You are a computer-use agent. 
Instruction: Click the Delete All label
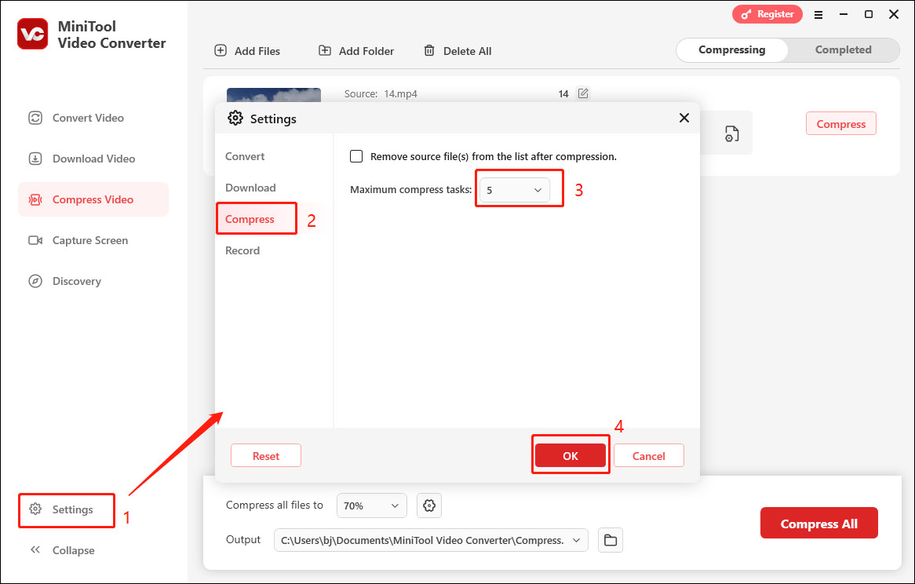point(468,51)
